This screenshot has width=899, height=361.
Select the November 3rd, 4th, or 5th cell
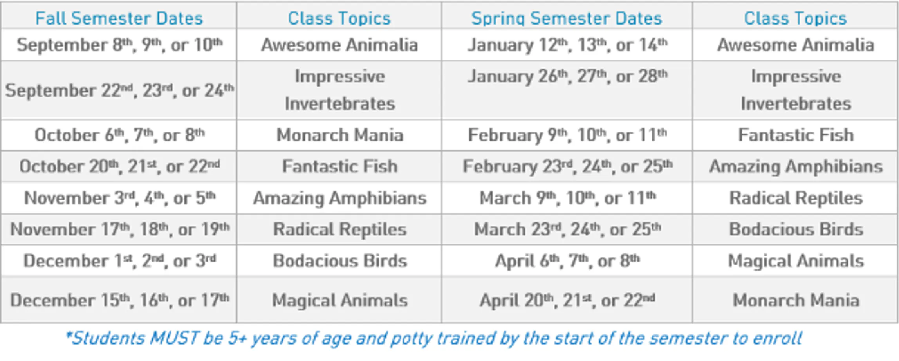pyautogui.click(x=119, y=198)
